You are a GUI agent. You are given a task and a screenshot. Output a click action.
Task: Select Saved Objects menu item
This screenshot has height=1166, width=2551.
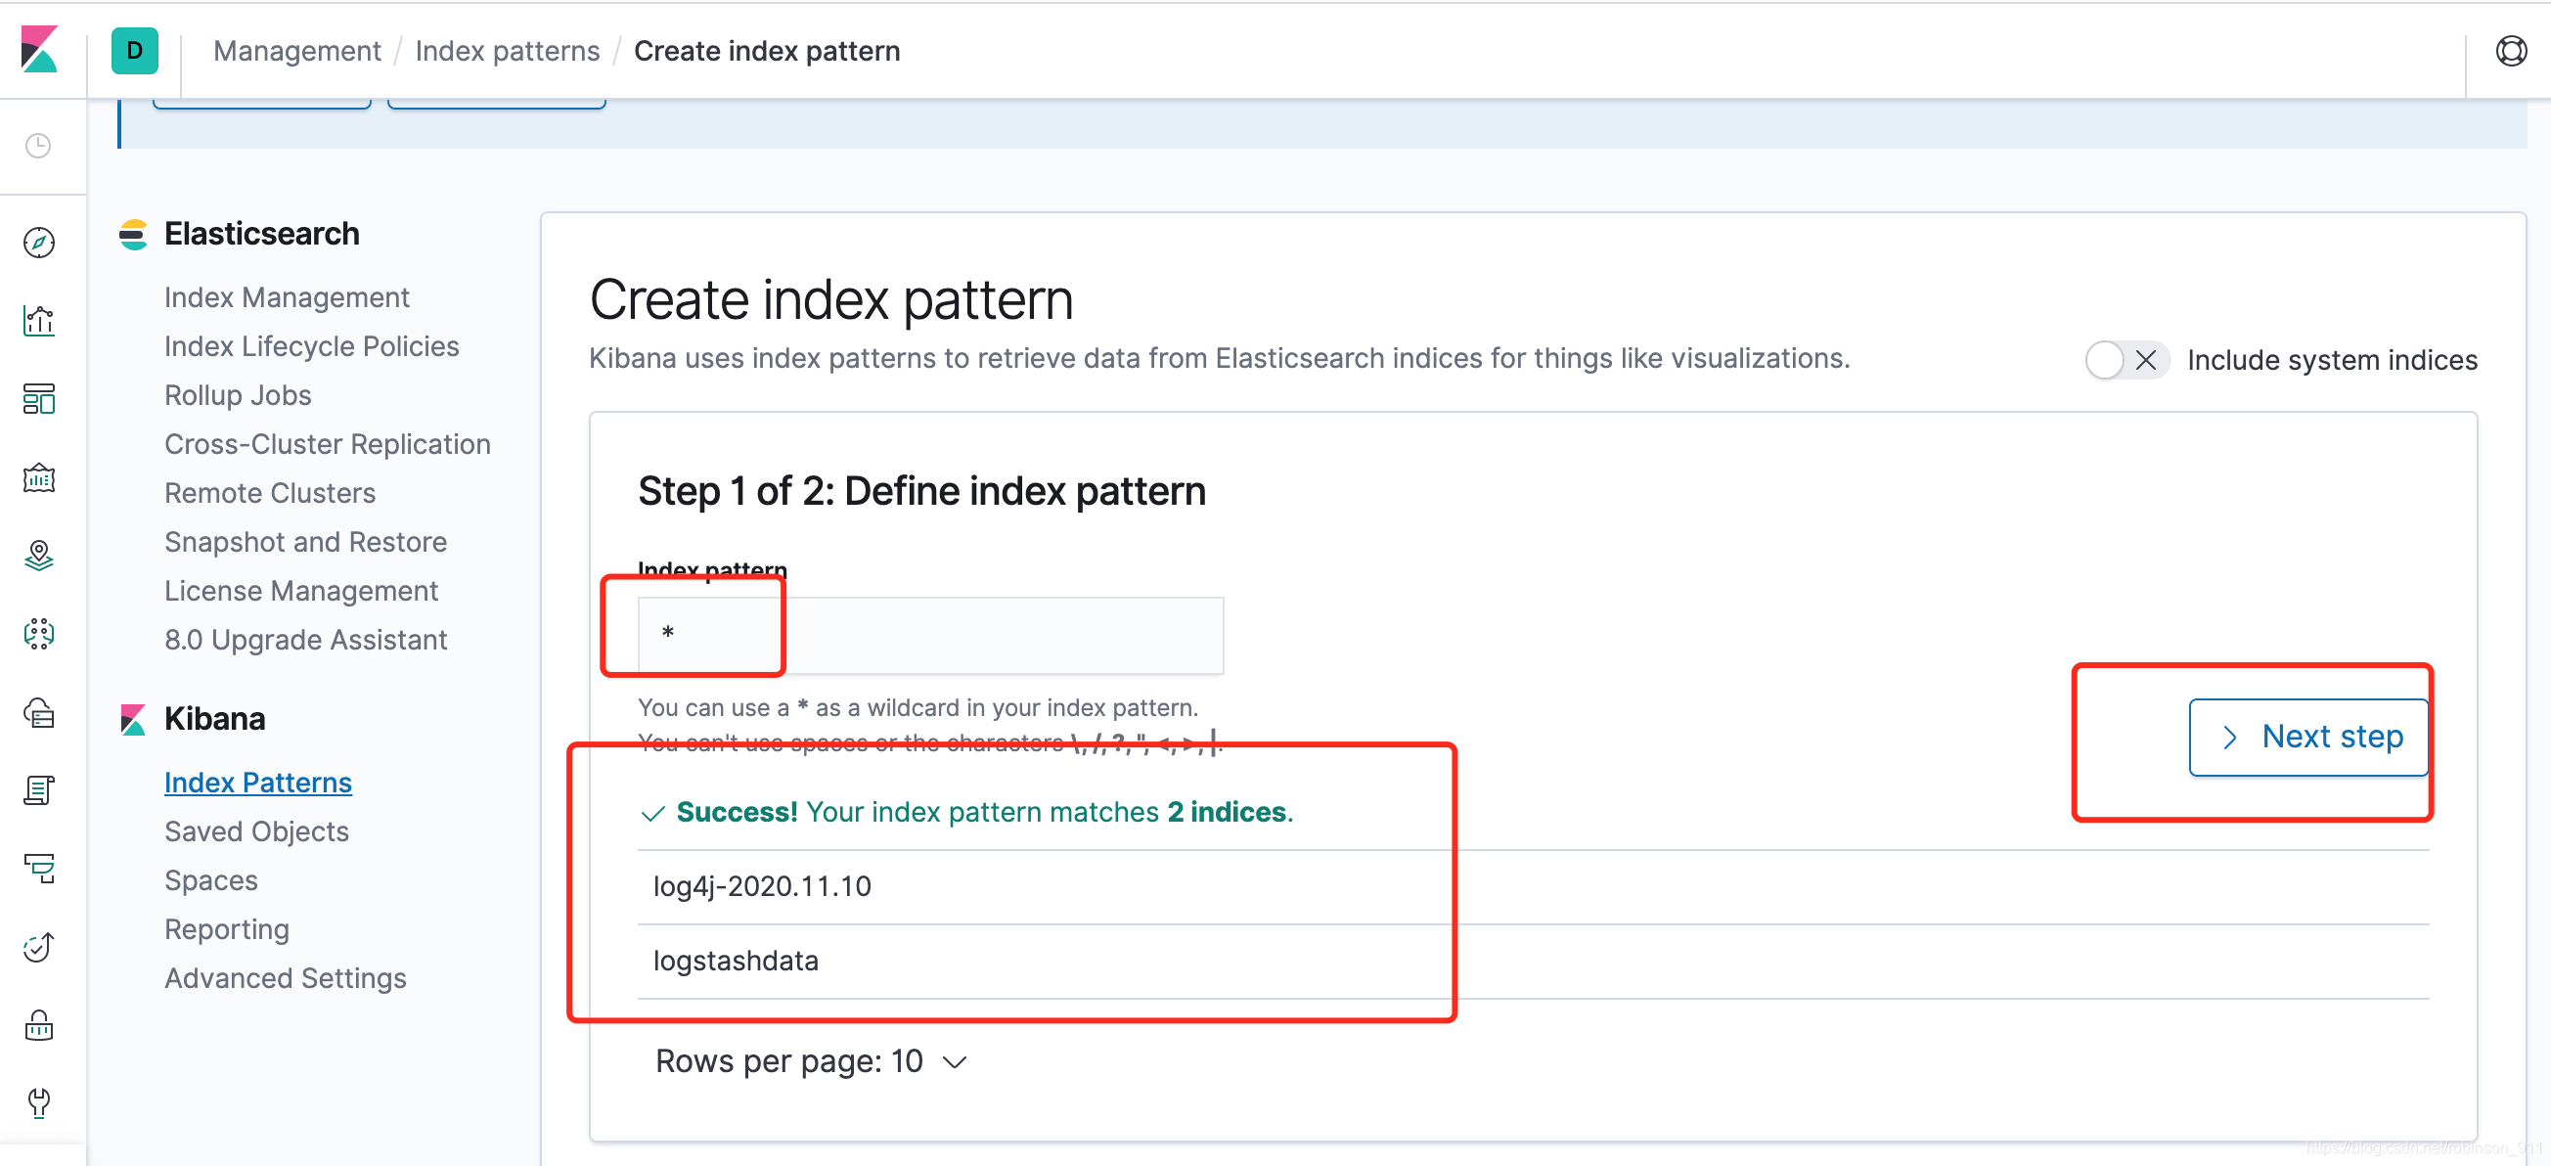(256, 831)
